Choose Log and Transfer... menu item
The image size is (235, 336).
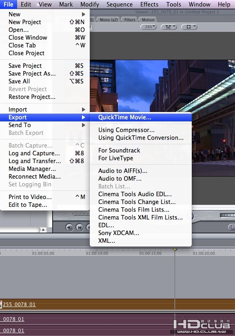45,161
